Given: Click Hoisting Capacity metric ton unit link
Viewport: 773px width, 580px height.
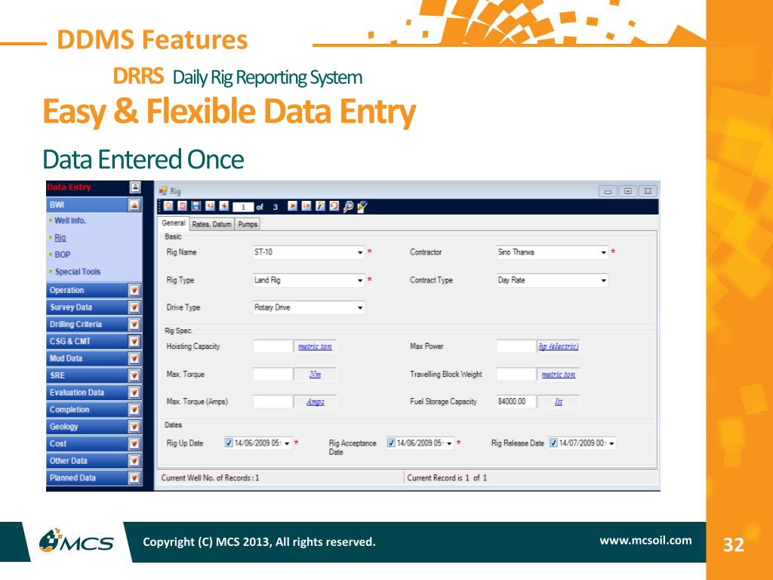Looking at the screenshot, I should tap(315, 347).
